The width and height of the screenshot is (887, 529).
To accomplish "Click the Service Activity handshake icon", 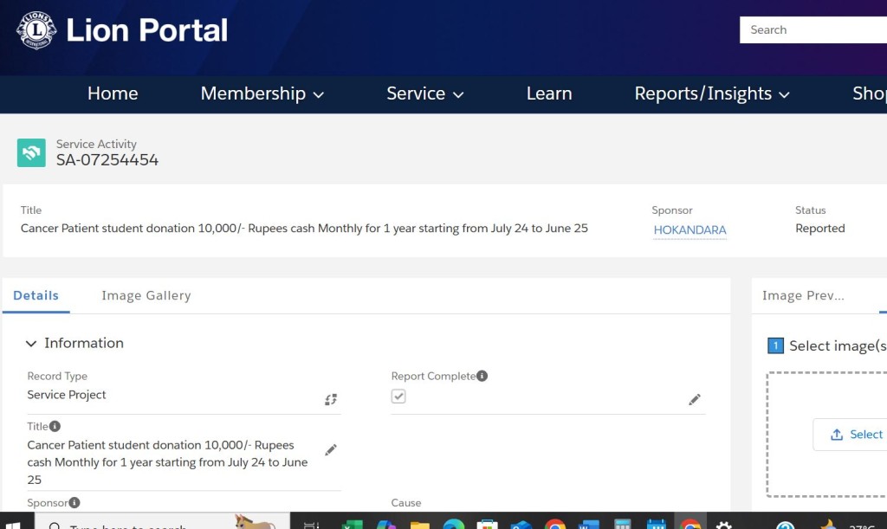I will pyautogui.click(x=31, y=152).
